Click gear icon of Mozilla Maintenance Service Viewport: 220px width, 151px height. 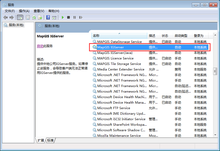click(x=94, y=135)
